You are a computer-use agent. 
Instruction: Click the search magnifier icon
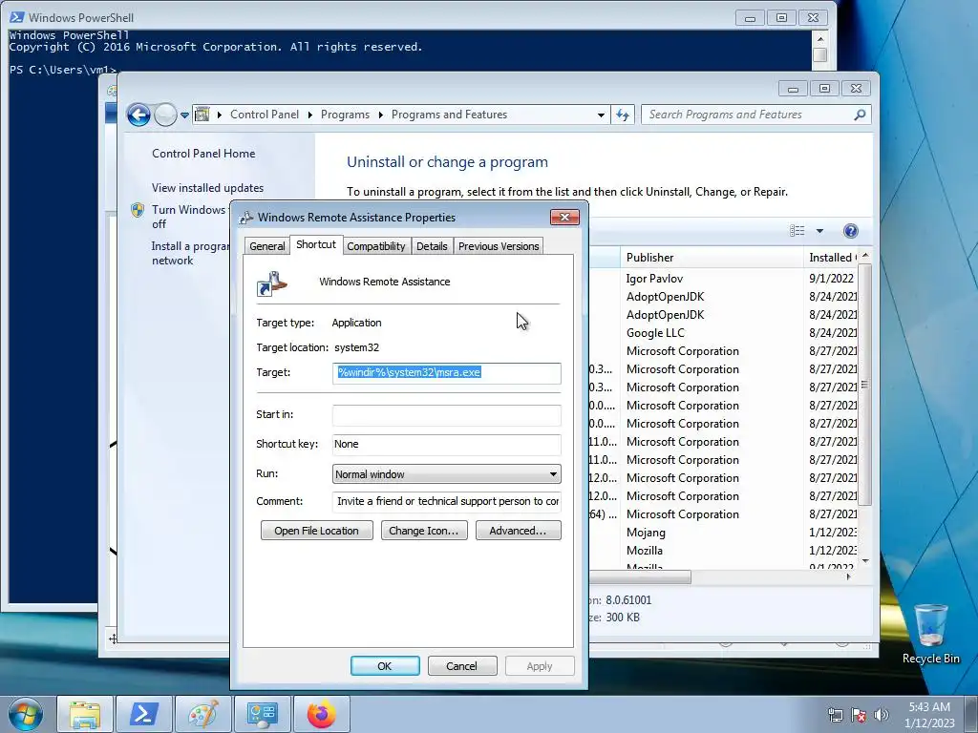[x=860, y=115]
